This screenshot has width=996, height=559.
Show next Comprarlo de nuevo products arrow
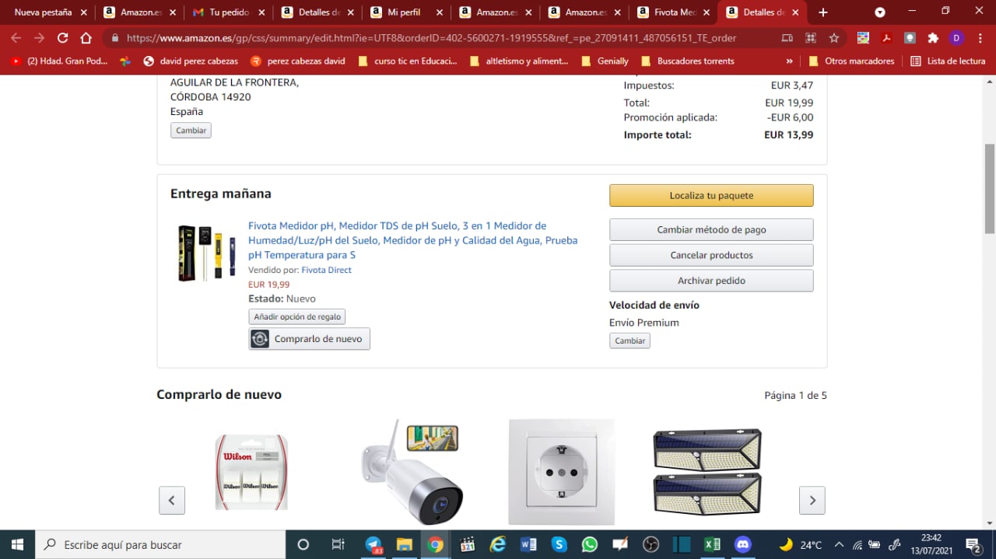click(x=812, y=500)
